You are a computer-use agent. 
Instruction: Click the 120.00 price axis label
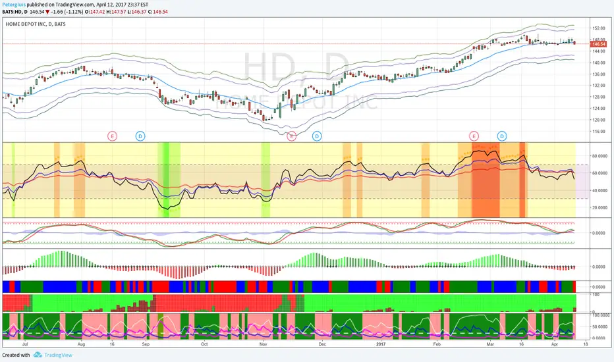point(599,120)
